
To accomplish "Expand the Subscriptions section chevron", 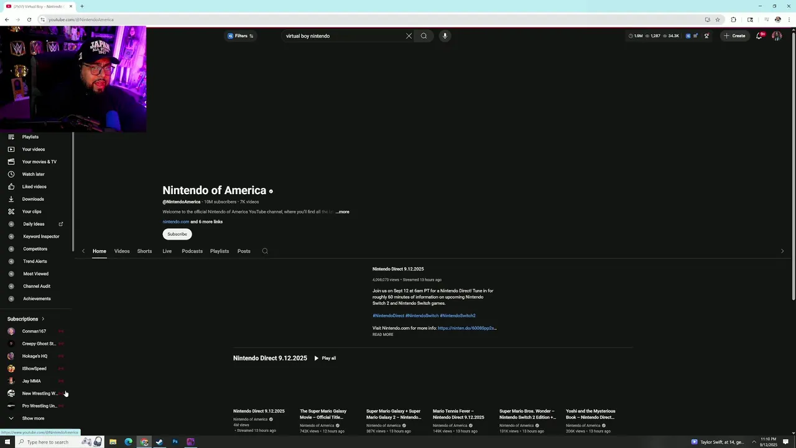I will click(x=43, y=319).
